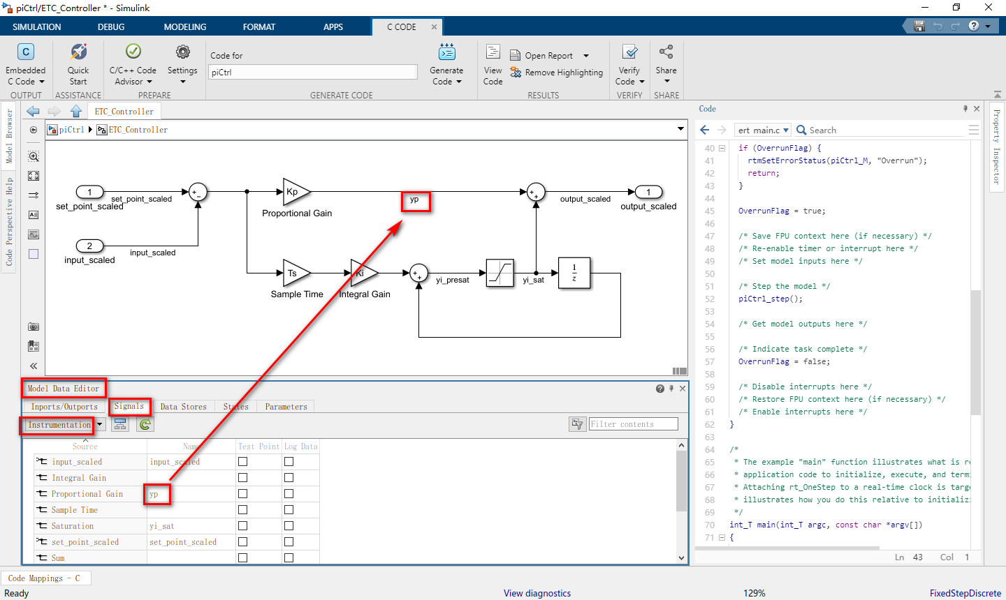1006x600 pixels.
Task: Open the ert main.c file dropdown
Action: (786, 130)
